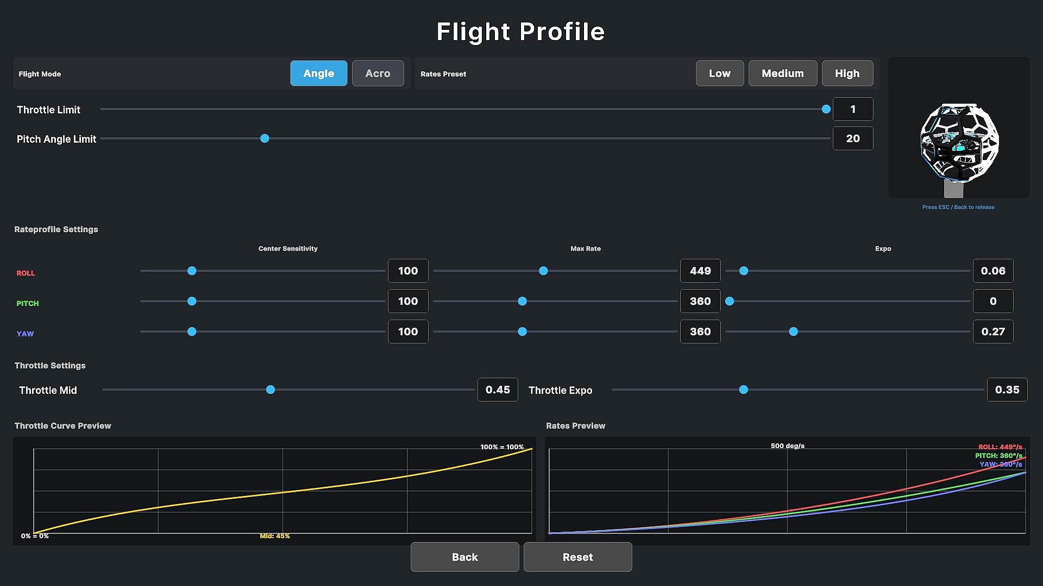Click the Throttle Mid slider handle
This screenshot has width=1043, height=586.
271,390
